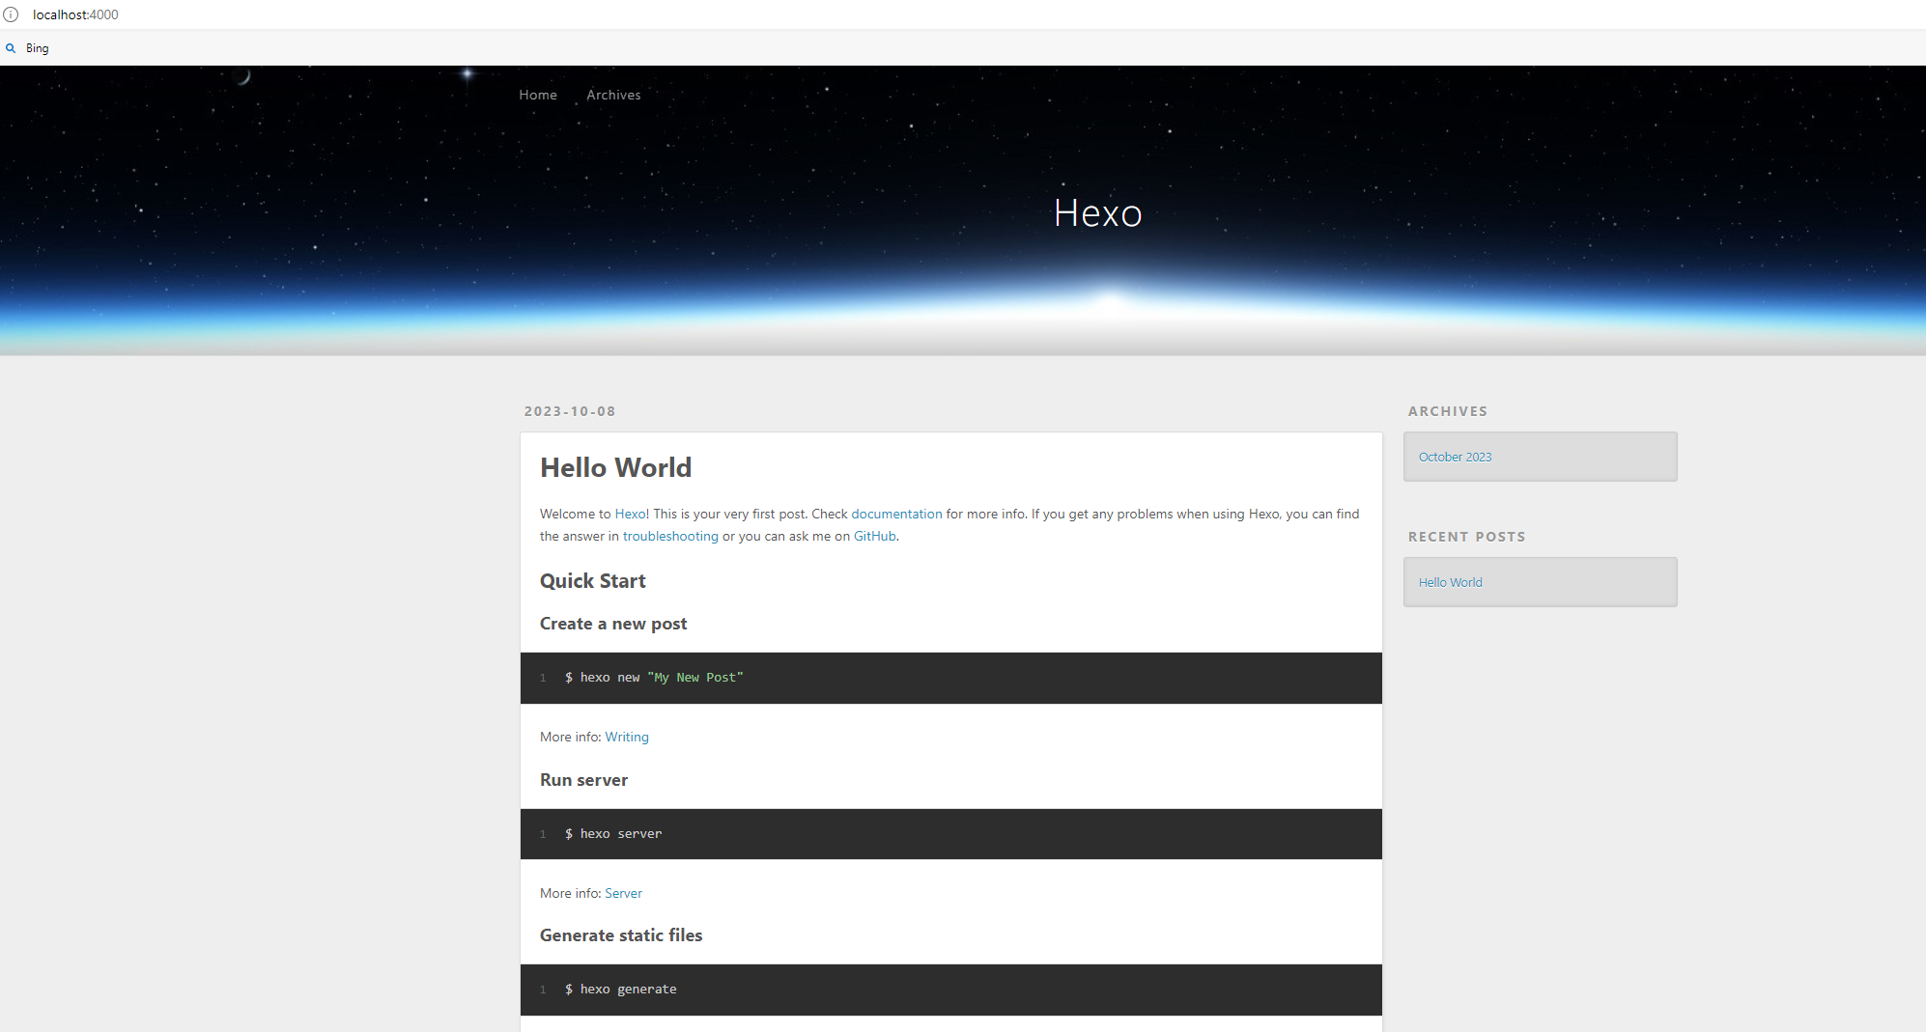Click the ARCHIVES sidebar heading
Screen dimensions: 1926x1032
1447,411
